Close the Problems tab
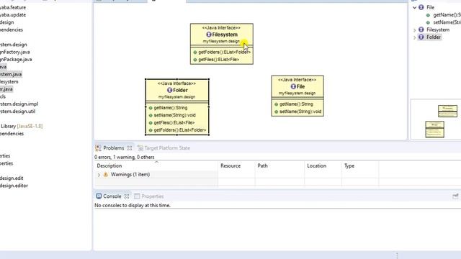The height and width of the screenshot is (259, 461). click(130, 148)
